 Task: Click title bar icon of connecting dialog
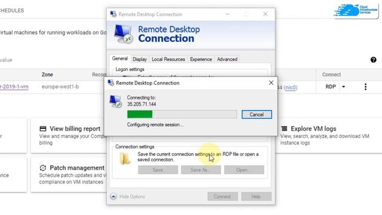111,83
